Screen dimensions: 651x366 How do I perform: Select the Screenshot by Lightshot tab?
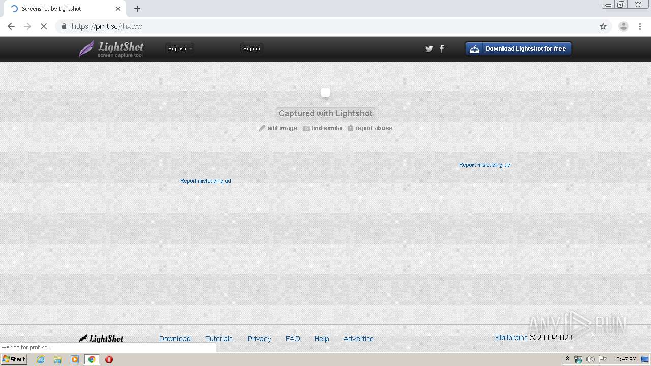(64, 9)
